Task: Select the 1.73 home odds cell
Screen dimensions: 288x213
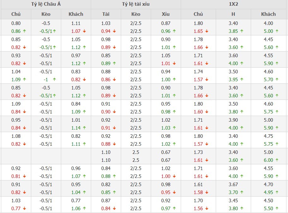Action: pos(198,152)
